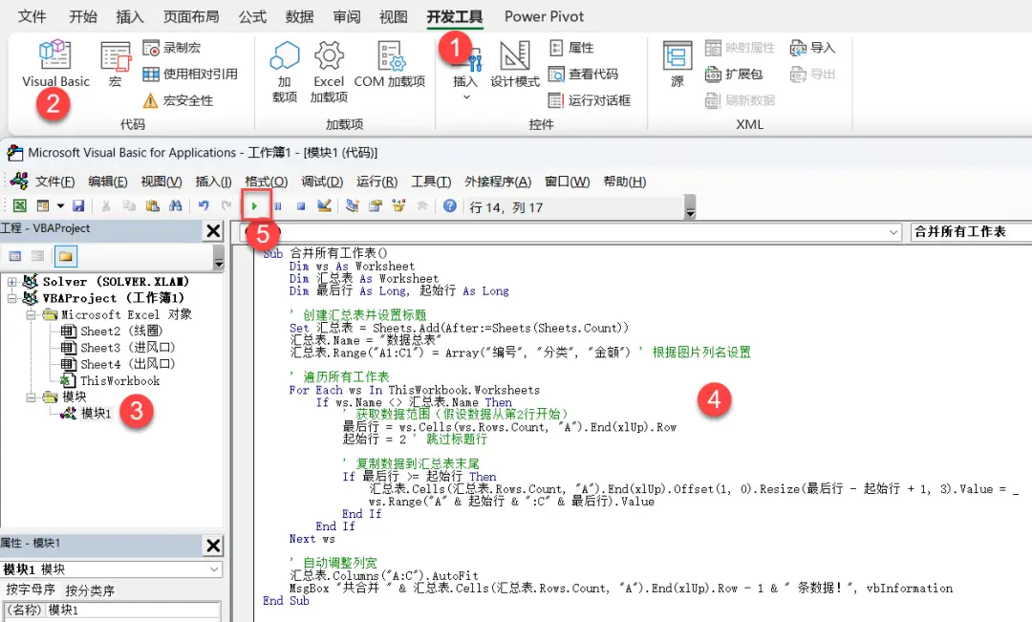
Task: Open VBA 帮助(H) menu
Action: [625, 182]
